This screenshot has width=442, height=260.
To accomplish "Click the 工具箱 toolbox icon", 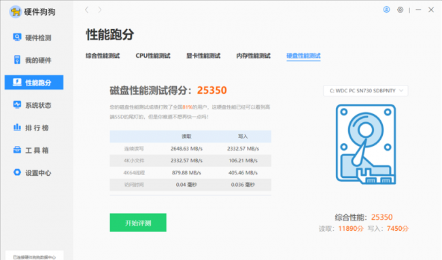I will (x=17, y=150).
